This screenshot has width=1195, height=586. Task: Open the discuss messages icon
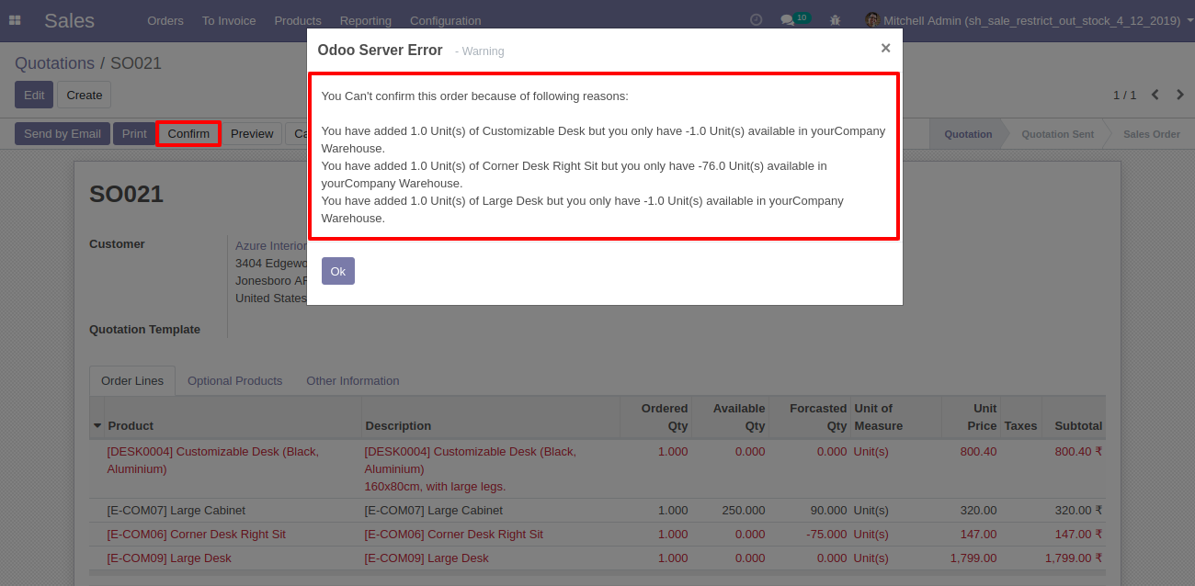click(787, 19)
